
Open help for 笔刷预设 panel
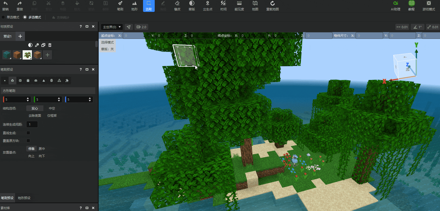[x=81, y=69]
